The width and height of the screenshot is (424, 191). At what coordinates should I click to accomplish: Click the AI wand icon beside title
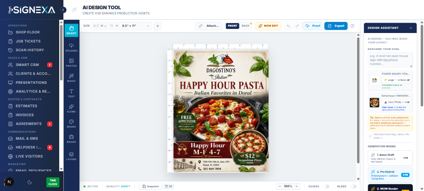click(75, 10)
